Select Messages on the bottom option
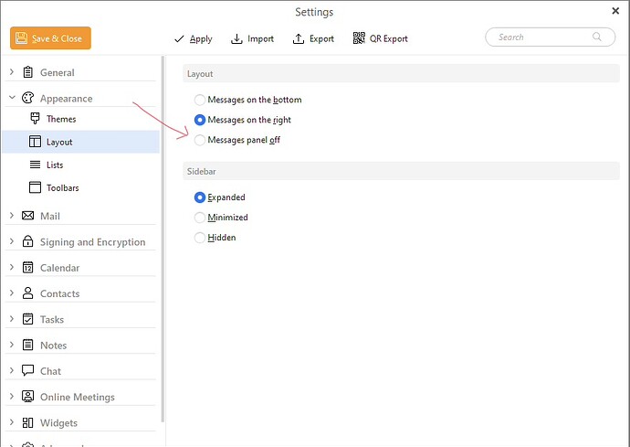630x447 pixels. click(200, 100)
